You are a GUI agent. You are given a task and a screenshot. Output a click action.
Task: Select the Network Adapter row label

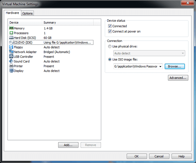point(25,52)
